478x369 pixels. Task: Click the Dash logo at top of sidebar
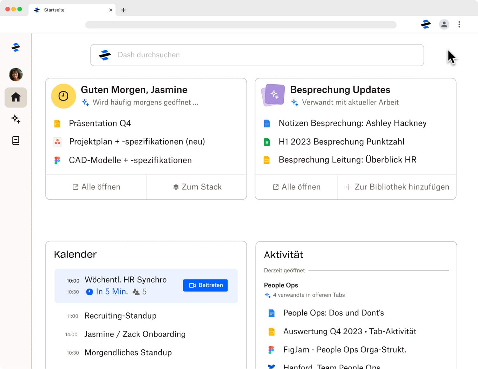(x=16, y=47)
